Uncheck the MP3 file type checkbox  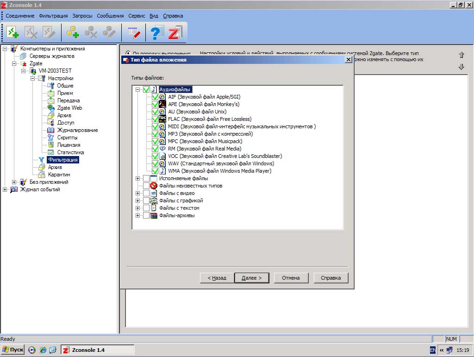pyautogui.click(x=155, y=134)
